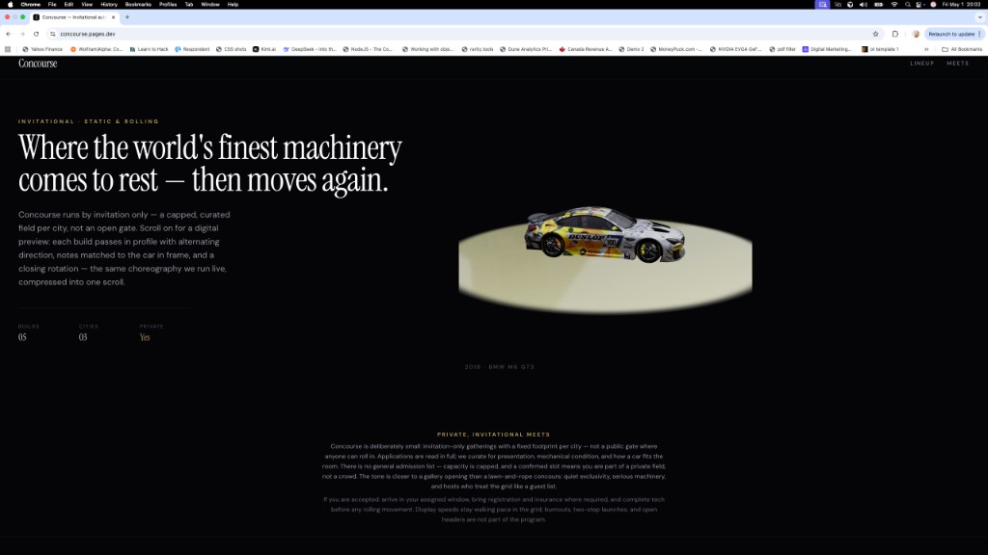Click the screen mirroring icon highlighted in purple
Screen dimensions: 988x555
click(822, 5)
